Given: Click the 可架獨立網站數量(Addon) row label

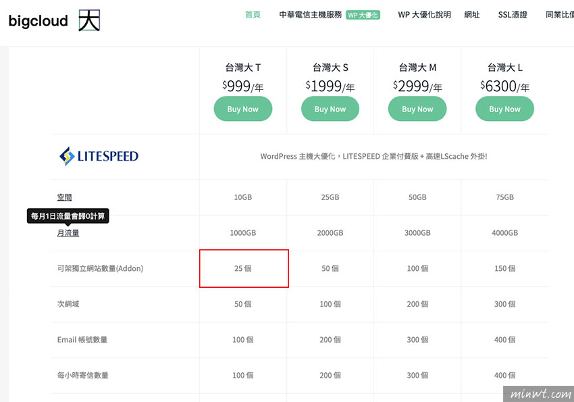Looking at the screenshot, I should pyautogui.click(x=100, y=268).
